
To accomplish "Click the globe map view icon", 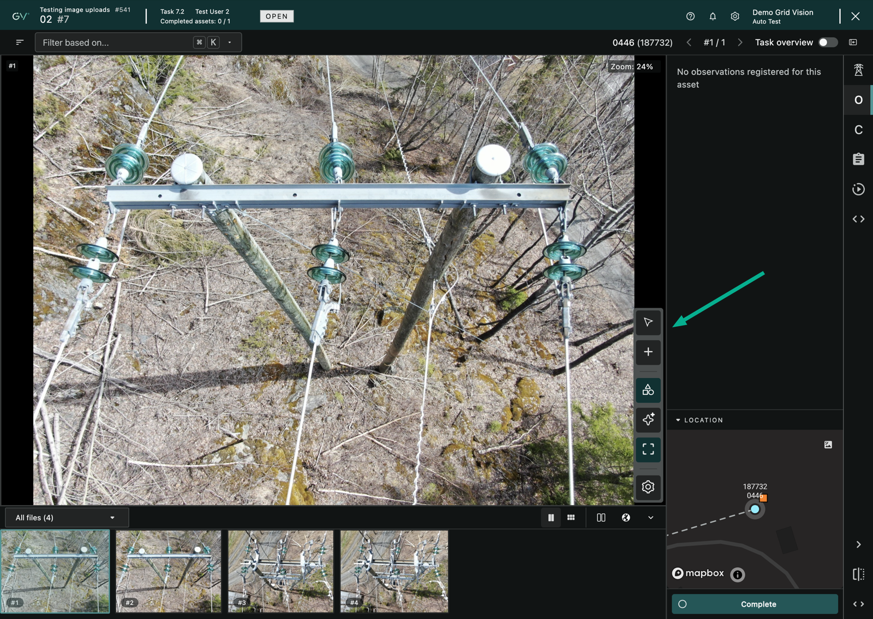I will 626,518.
